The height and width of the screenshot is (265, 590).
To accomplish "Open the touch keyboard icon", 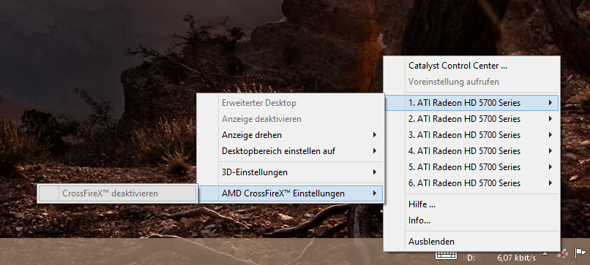I will [447, 255].
